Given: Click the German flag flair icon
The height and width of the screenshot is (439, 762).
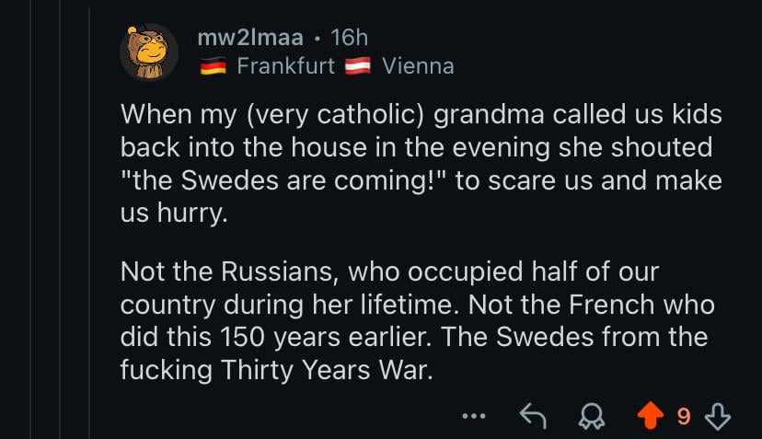Looking at the screenshot, I should point(213,67).
